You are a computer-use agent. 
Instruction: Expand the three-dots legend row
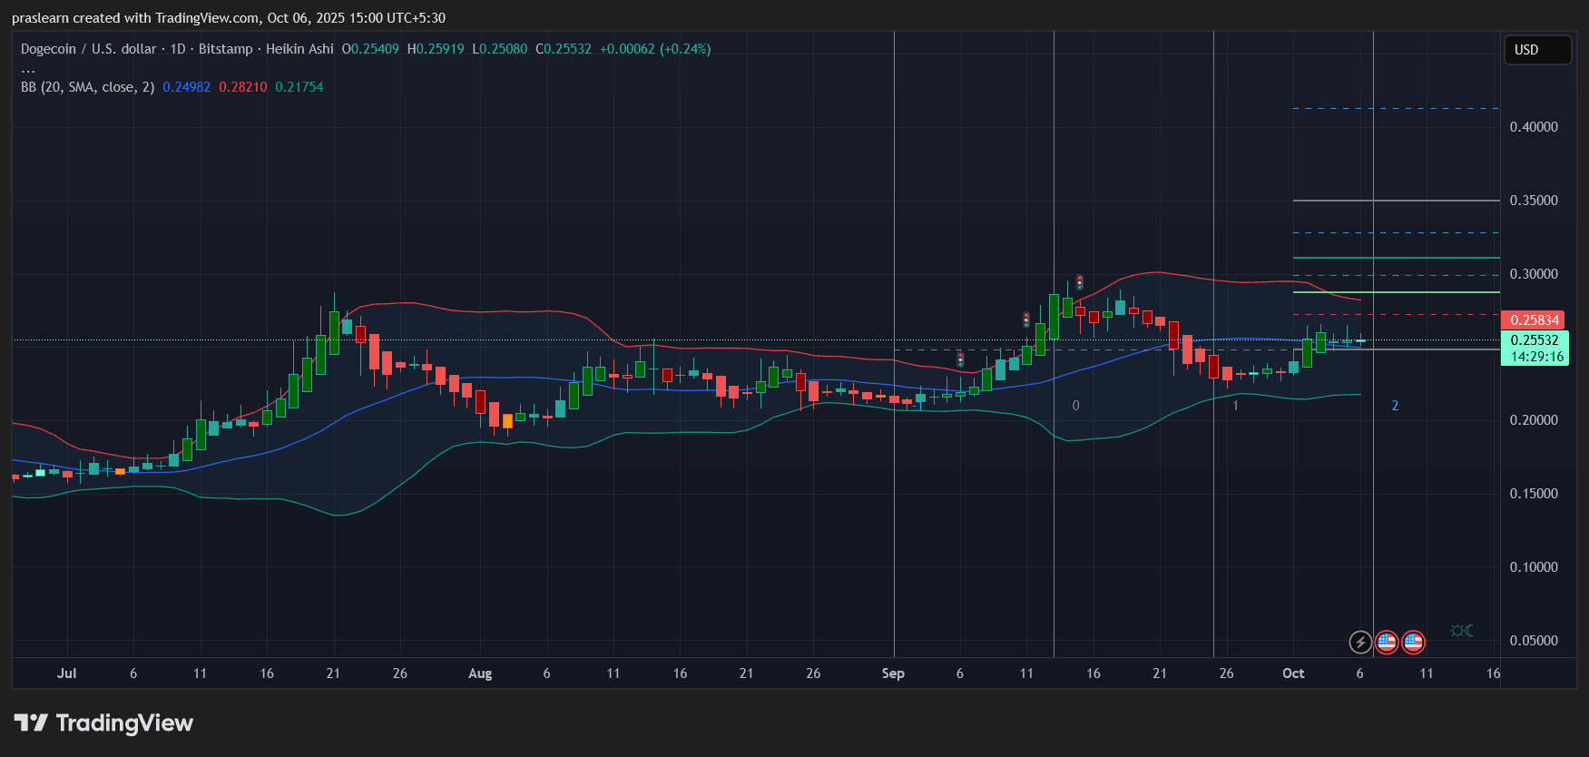28,69
